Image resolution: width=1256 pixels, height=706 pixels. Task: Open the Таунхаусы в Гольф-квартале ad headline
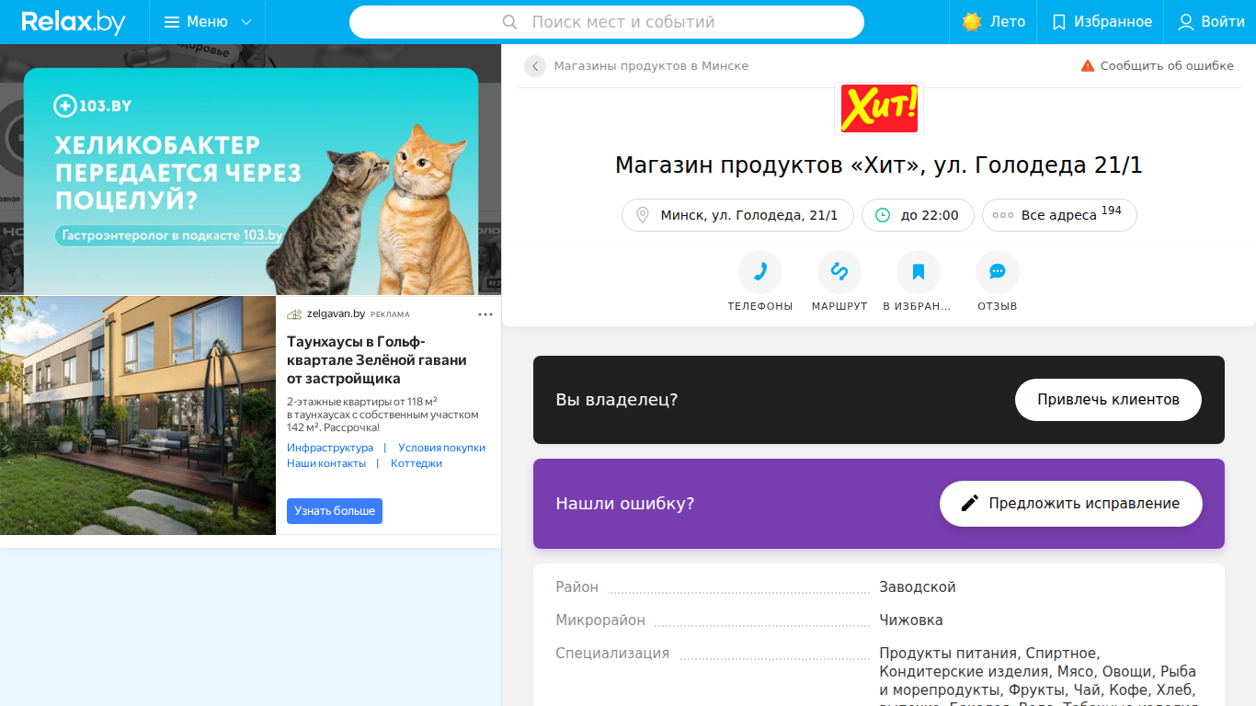coord(377,360)
